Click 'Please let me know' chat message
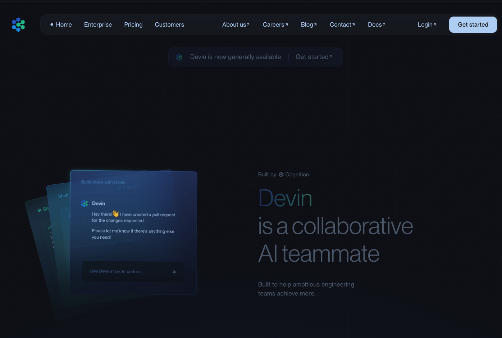This screenshot has height=338, width=502. pyautogui.click(x=133, y=234)
